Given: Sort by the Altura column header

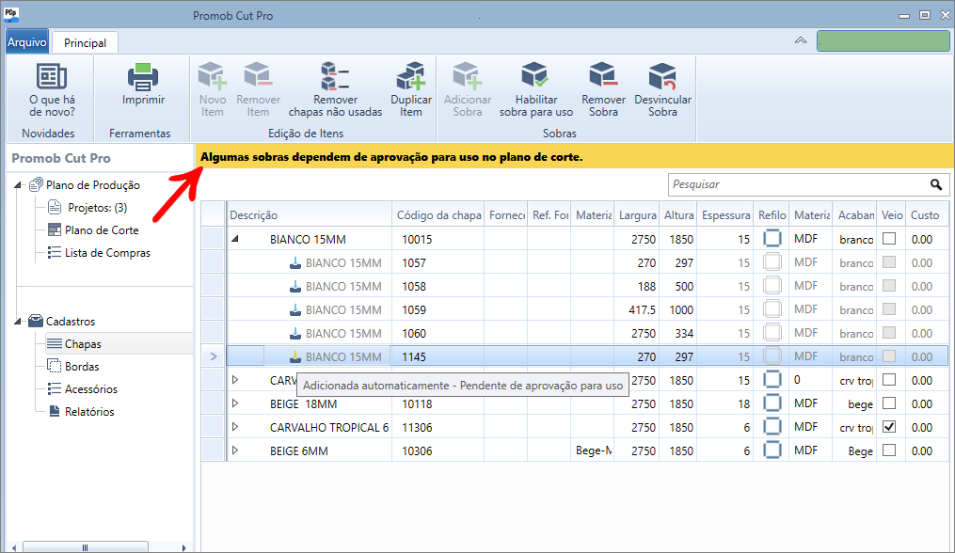Looking at the screenshot, I should [x=678, y=215].
